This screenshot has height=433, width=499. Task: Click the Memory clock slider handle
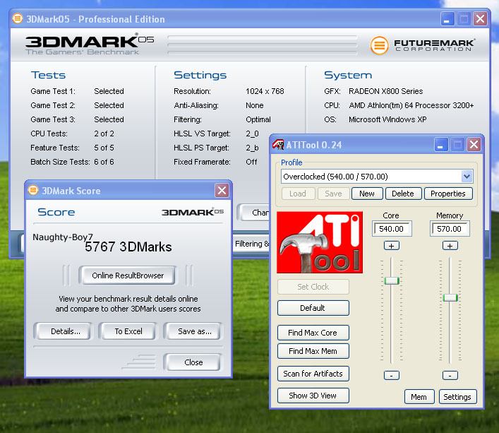coord(450,298)
